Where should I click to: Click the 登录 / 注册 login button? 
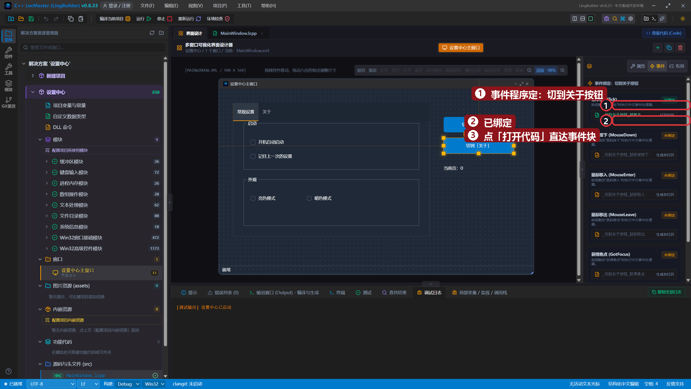point(117,6)
